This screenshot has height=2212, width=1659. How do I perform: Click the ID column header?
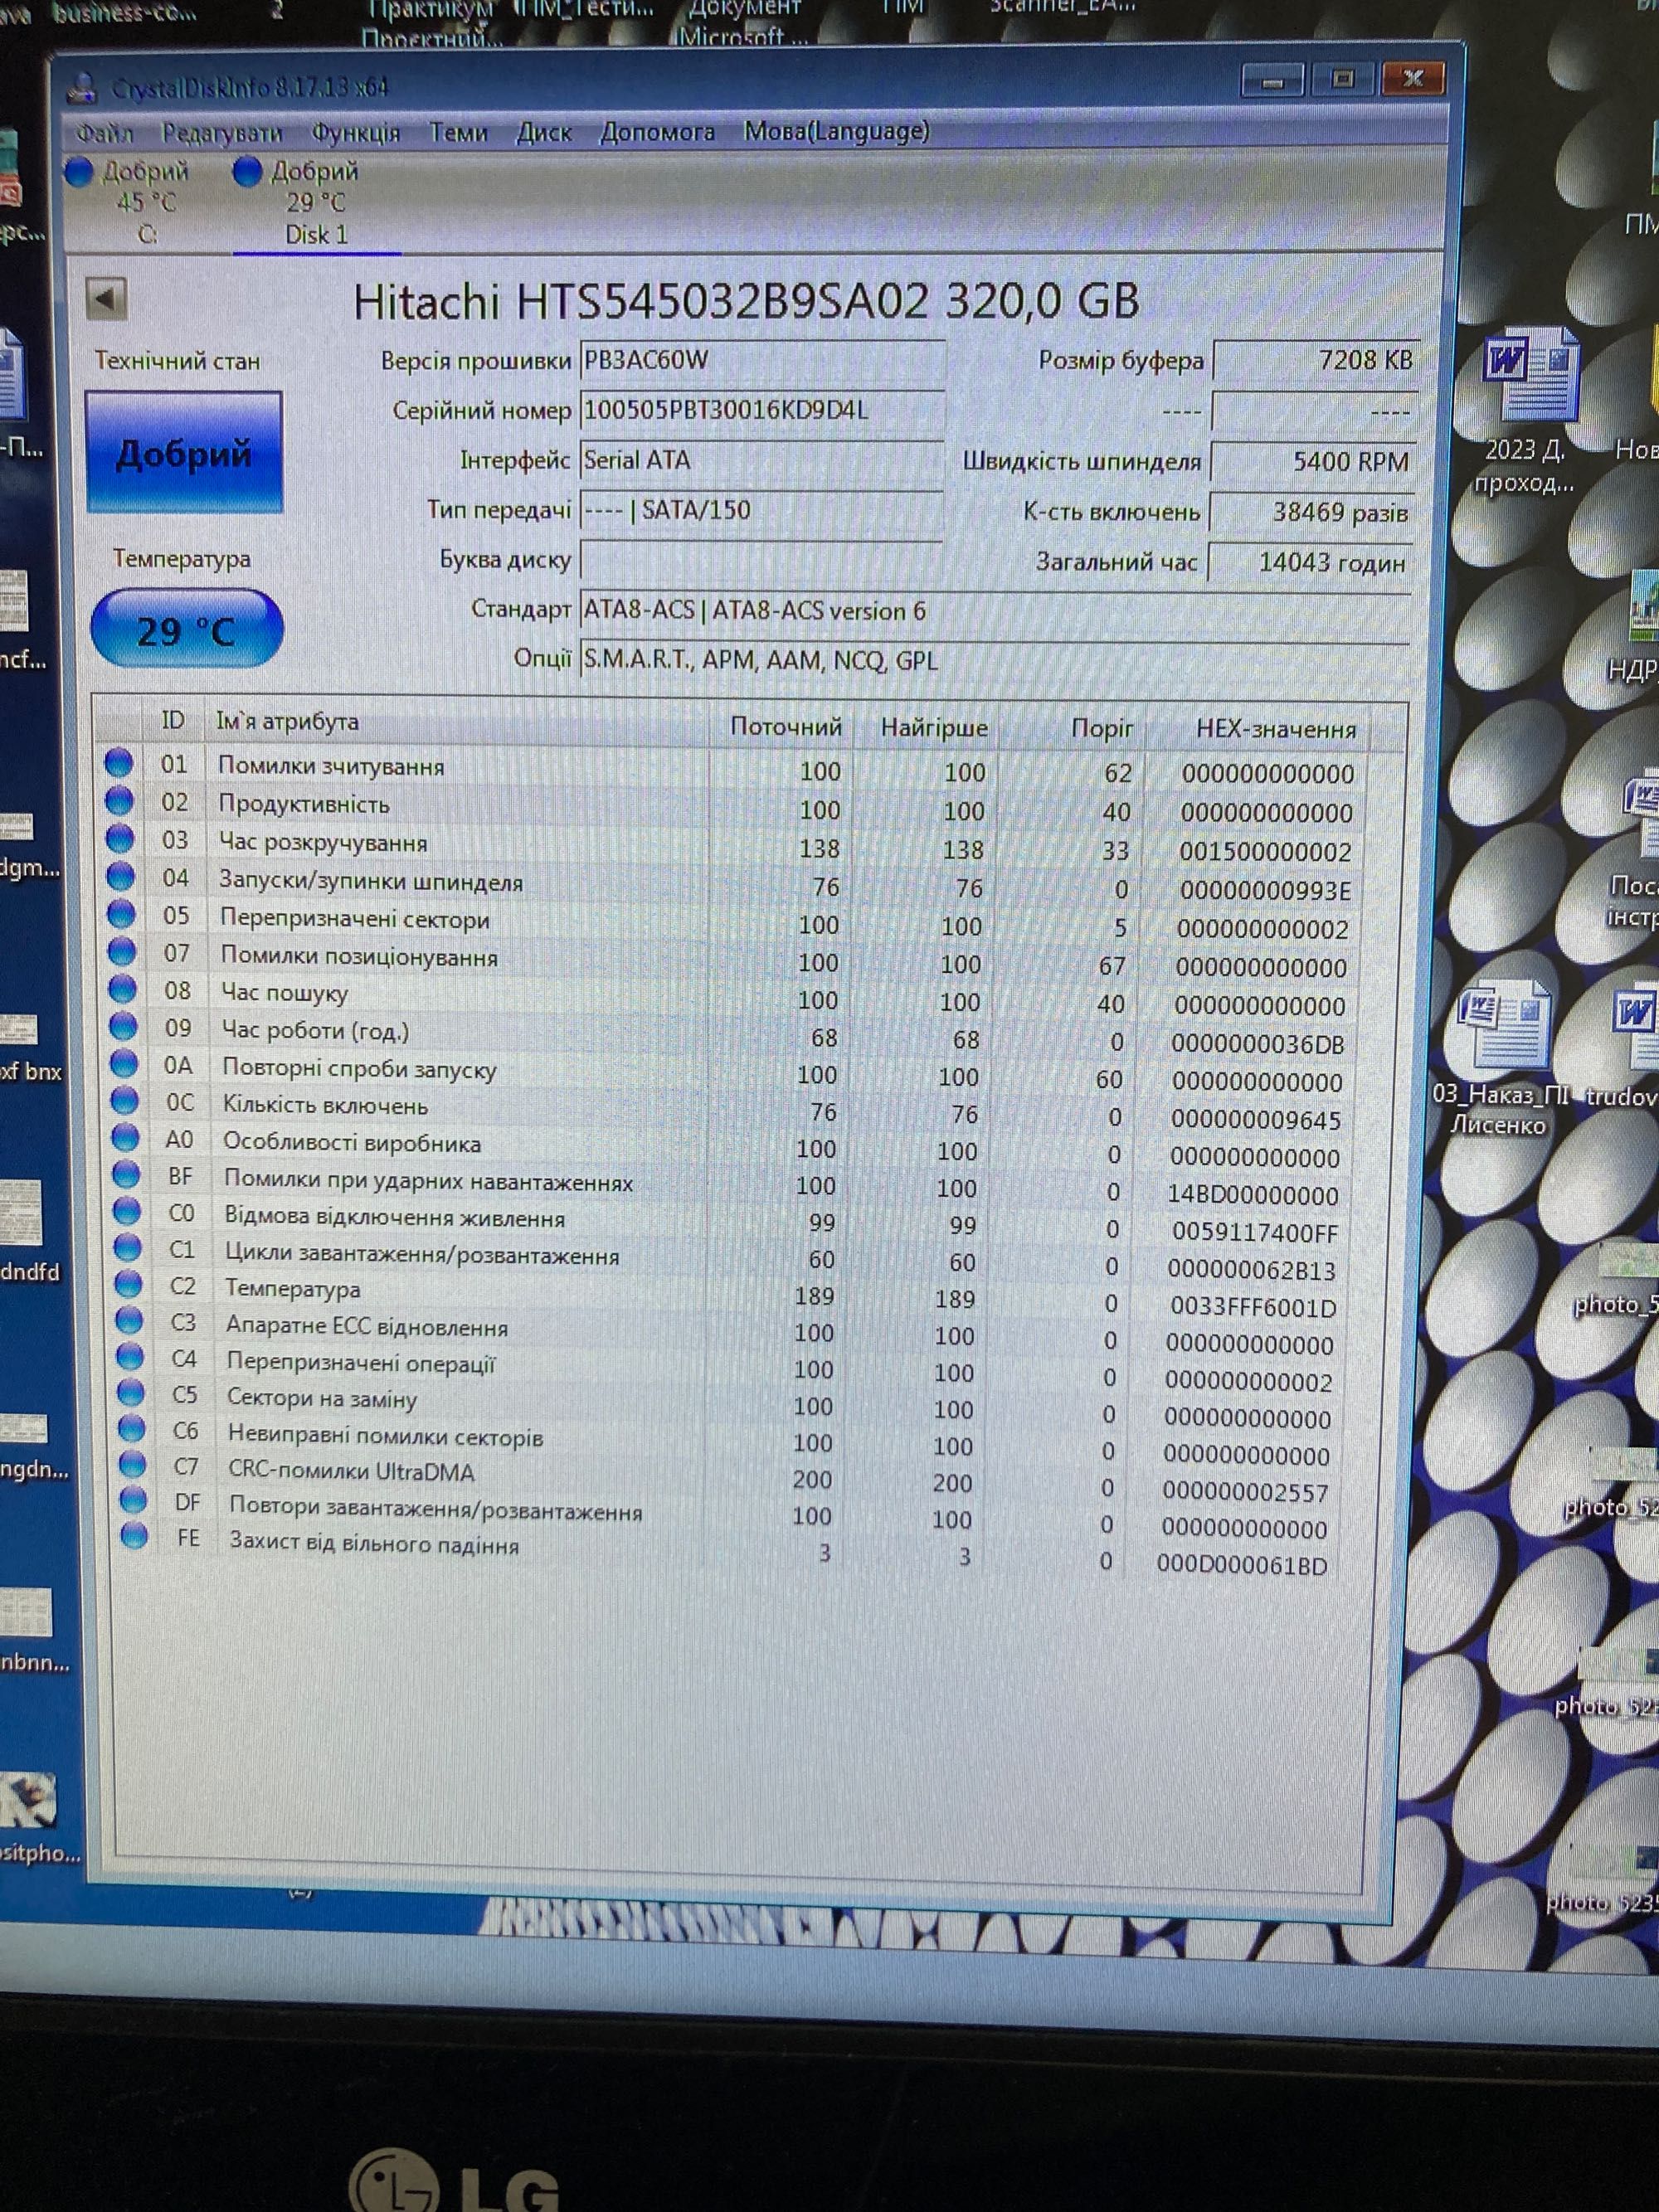(173, 720)
